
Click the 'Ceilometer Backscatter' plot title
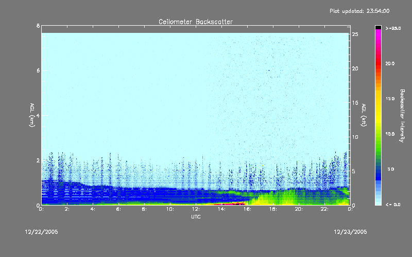(x=196, y=22)
